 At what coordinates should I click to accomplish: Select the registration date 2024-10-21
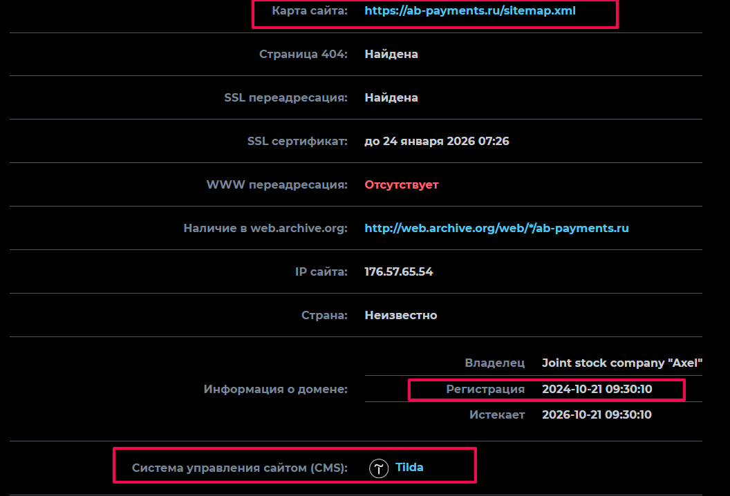596,389
